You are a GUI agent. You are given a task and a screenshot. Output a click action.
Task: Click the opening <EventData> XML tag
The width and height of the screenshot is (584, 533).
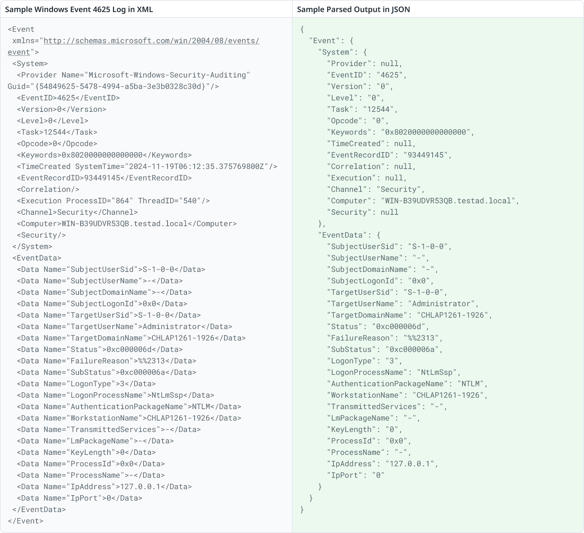[x=37, y=258]
